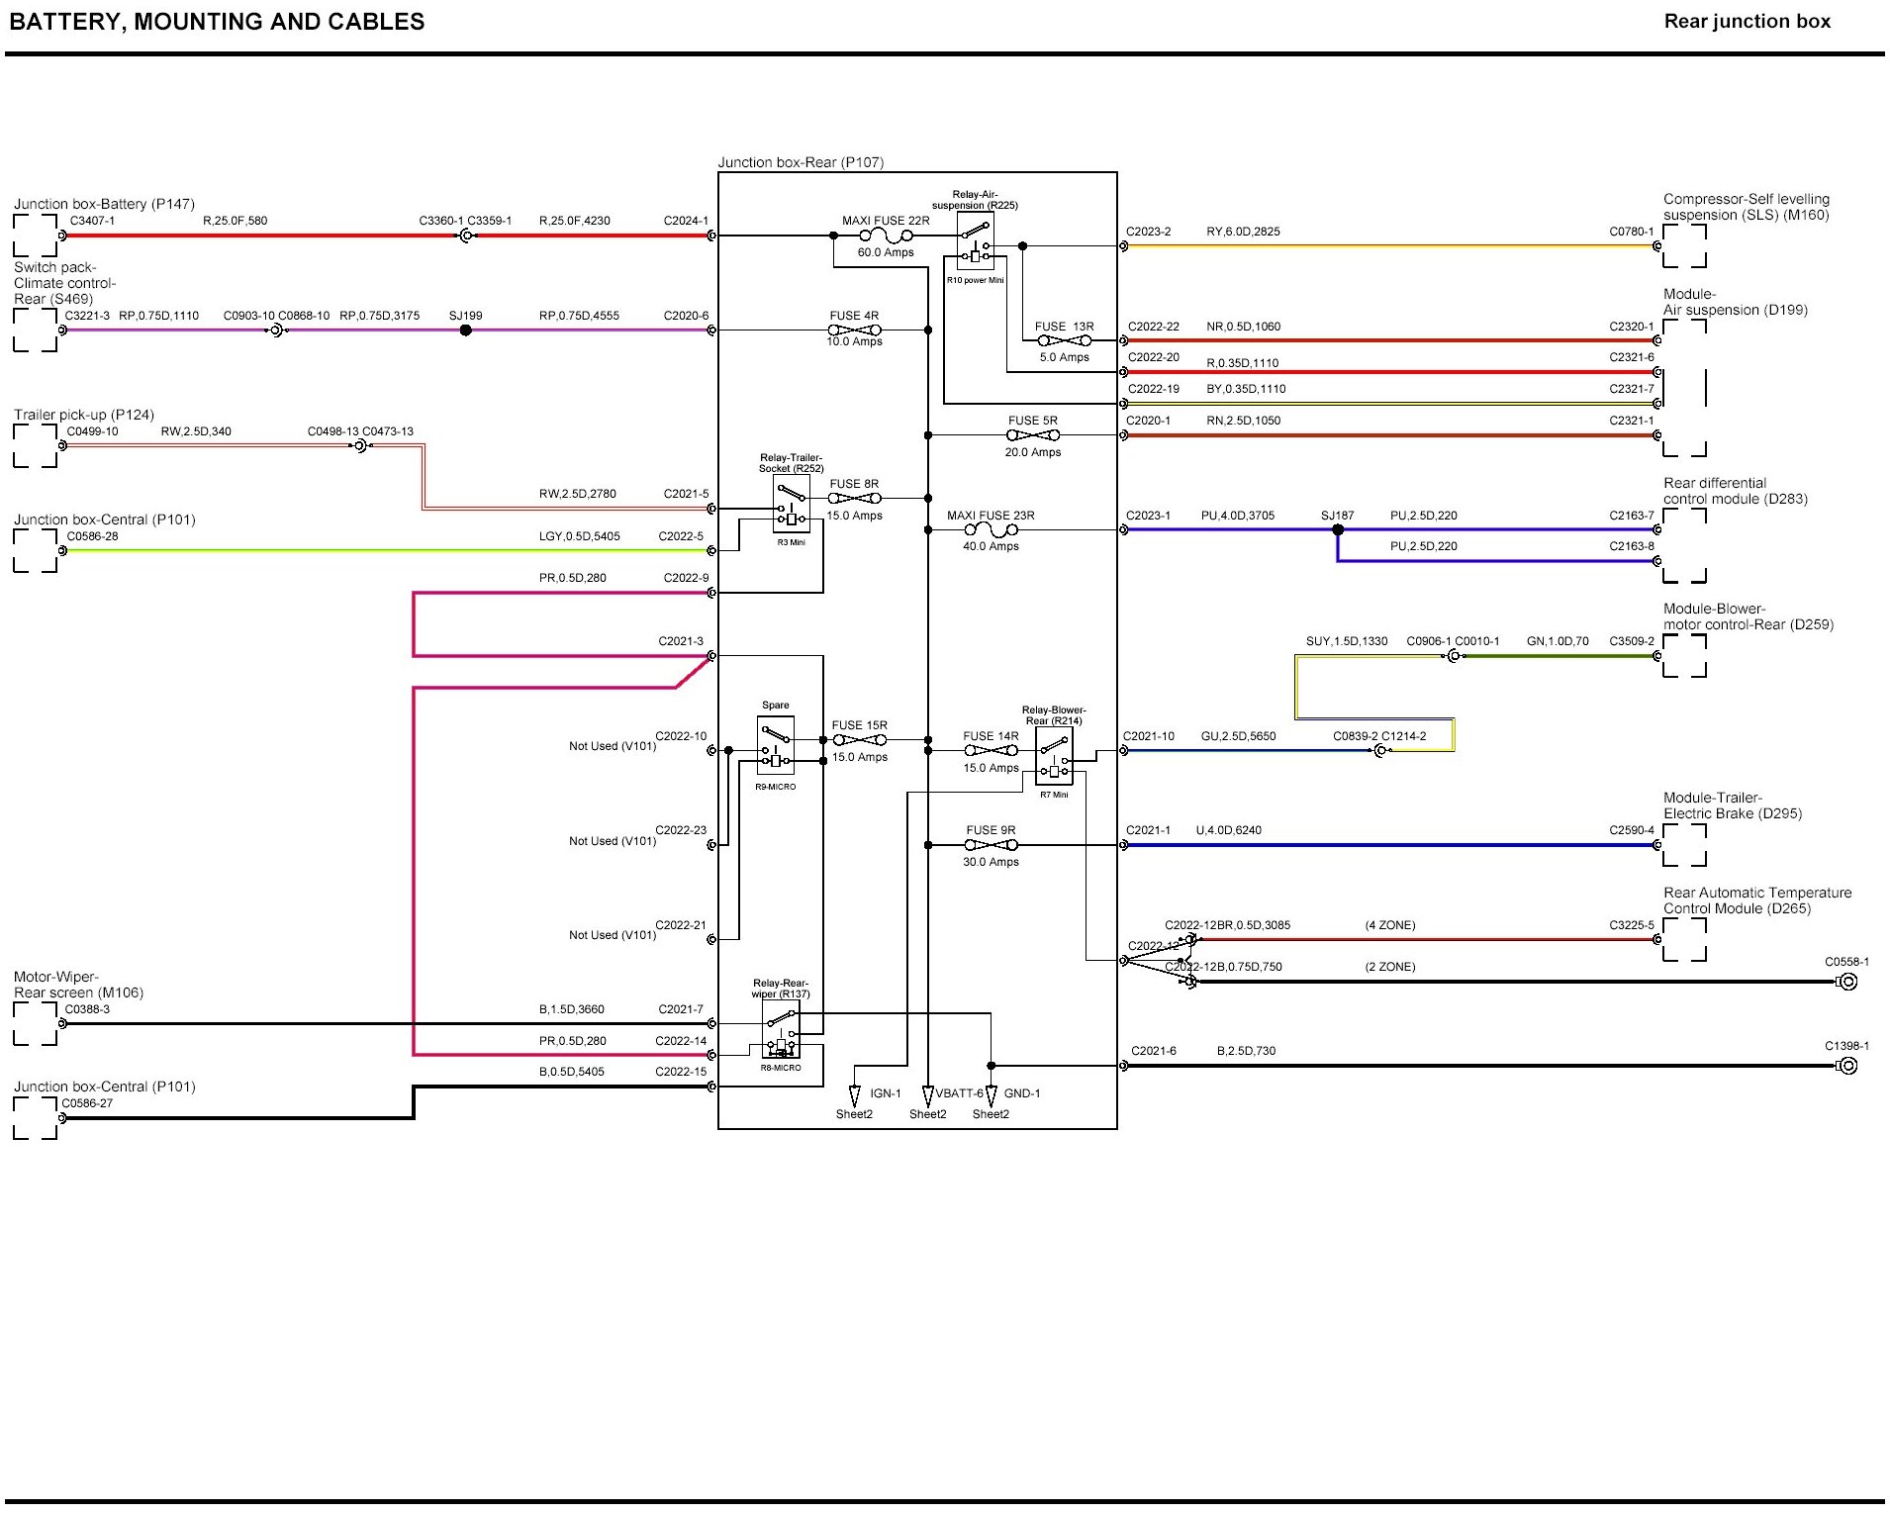Click the SJ199 splice junction dot

465,331
